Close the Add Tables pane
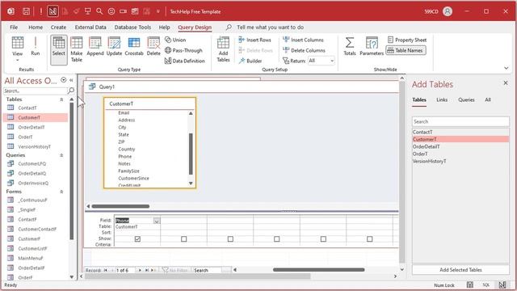Viewport: 517px width, 291px height. 506,83
